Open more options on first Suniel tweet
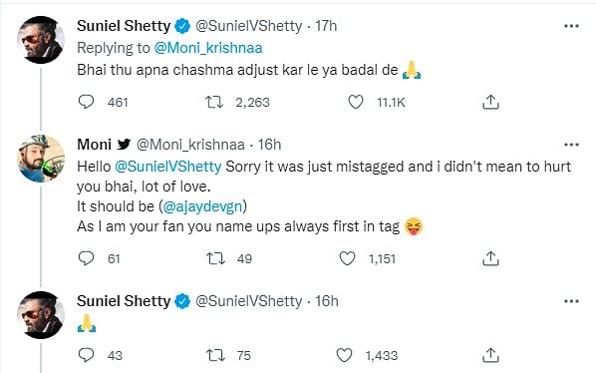The width and height of the screenshot is (596, 373). (571, 26)
